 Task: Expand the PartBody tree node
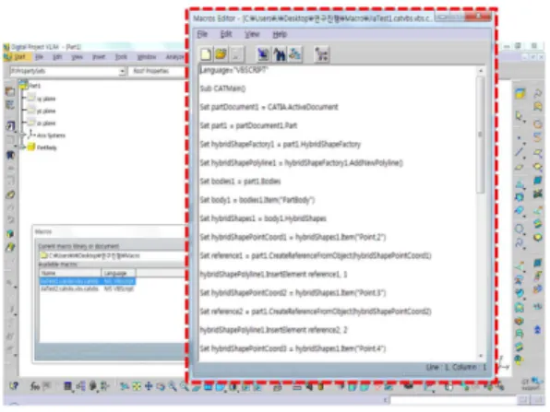pos(22,147)
